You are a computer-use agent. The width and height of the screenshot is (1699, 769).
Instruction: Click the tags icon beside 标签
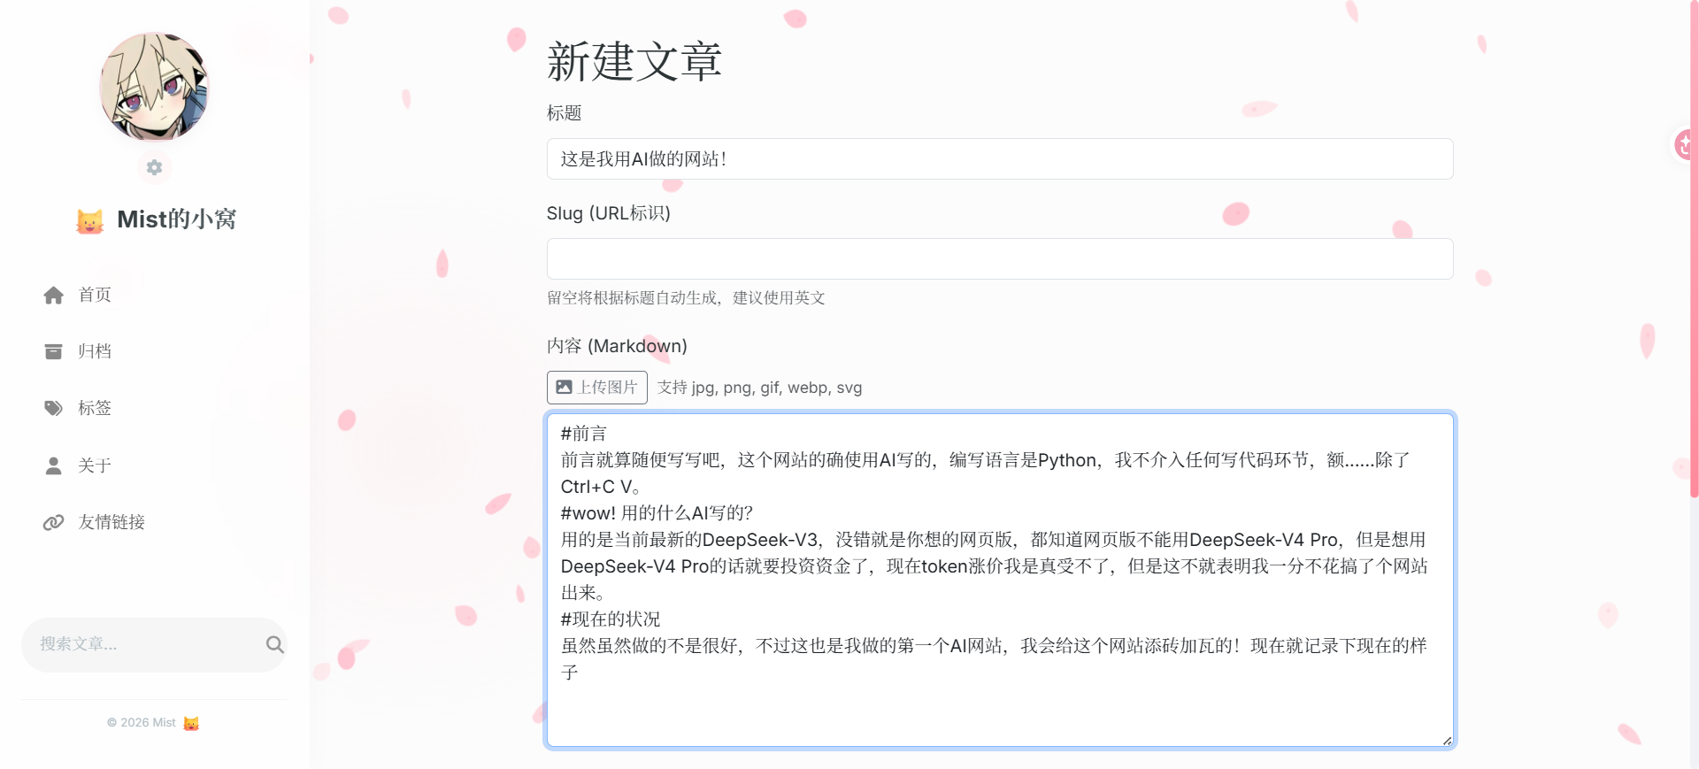coord(53,408)
